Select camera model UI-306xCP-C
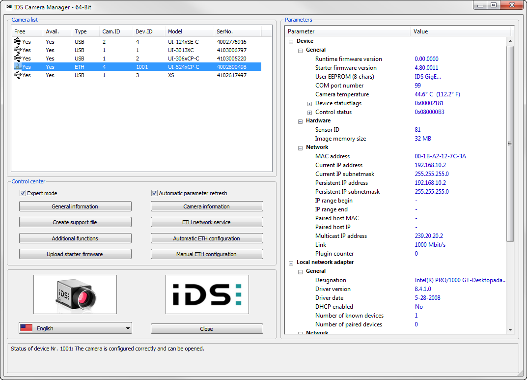Screen dimensions: 527x380 pyautogui.click(x=184, y=58)
